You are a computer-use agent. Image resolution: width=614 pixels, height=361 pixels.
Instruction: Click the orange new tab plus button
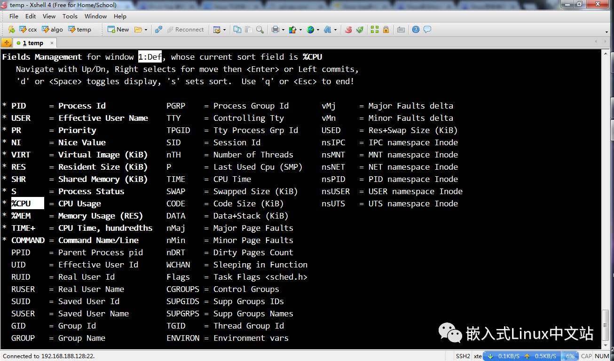[7, 43]
